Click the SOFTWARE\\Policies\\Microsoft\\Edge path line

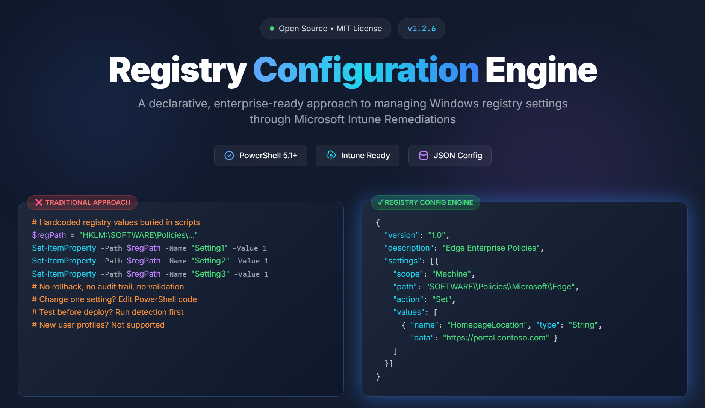click(486, 287)
